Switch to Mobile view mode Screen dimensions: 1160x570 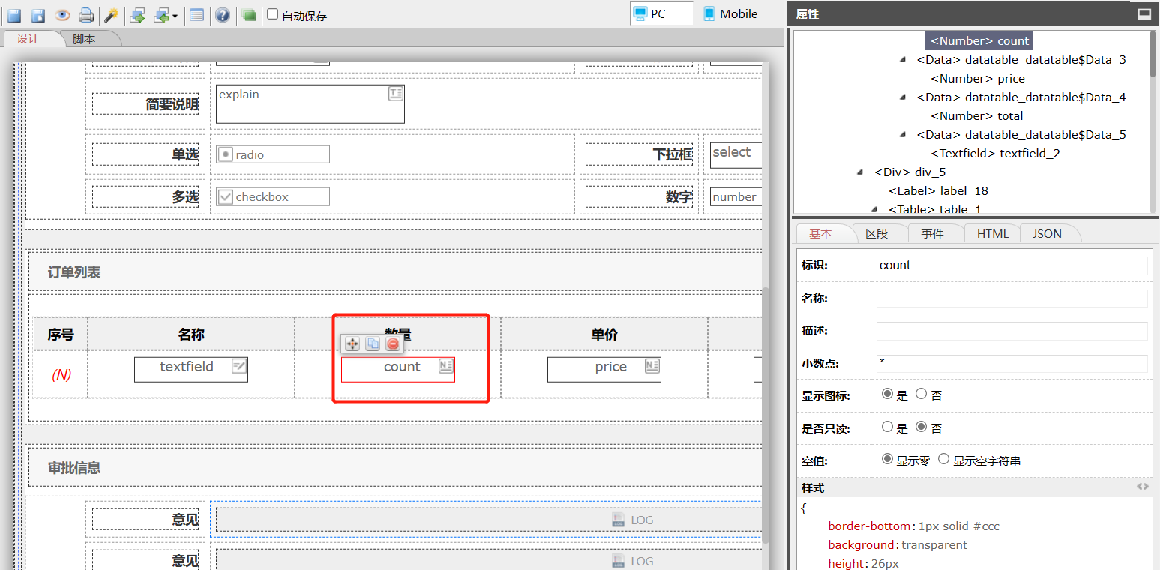(x=730, y=13)
